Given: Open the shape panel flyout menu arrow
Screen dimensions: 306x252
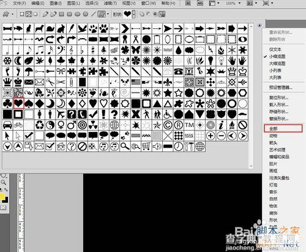Looking at the screenshot, I should point(259,25).
